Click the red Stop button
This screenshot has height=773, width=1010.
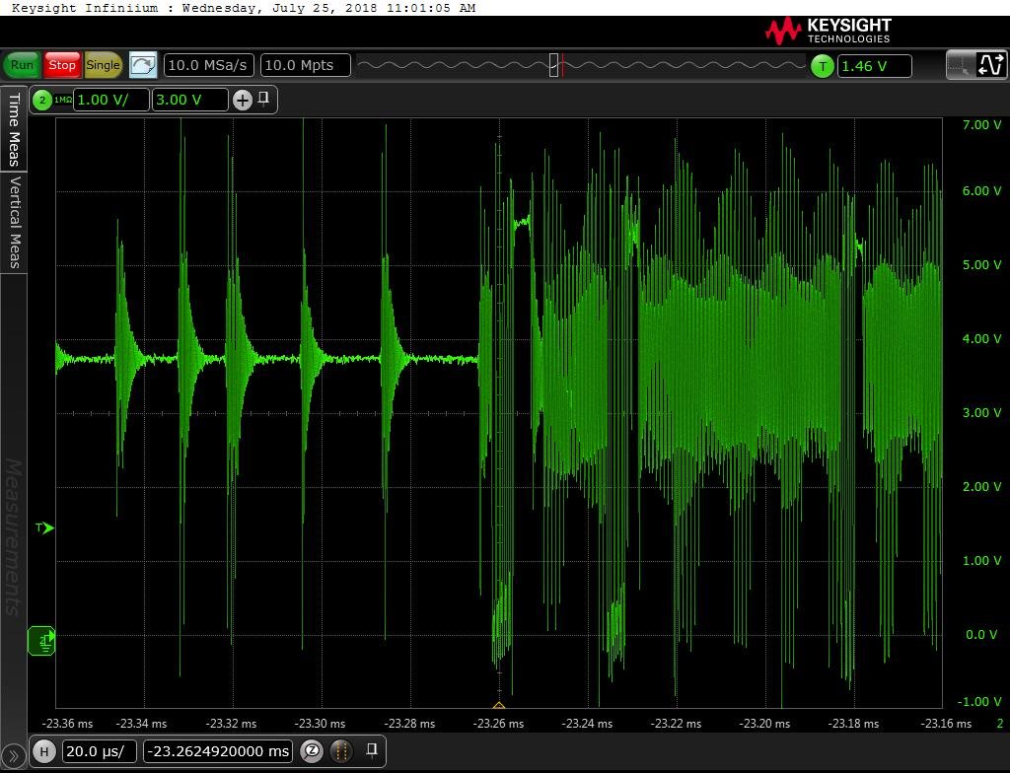[x=62, y=65]
